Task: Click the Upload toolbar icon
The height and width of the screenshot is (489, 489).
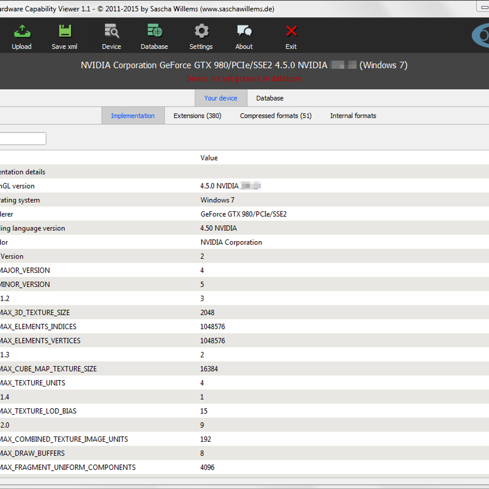Action: click(x=22, y=31)
